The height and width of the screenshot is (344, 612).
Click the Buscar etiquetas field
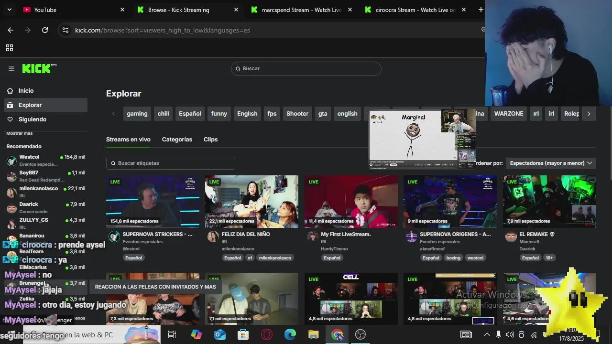[x=171, y=163]
